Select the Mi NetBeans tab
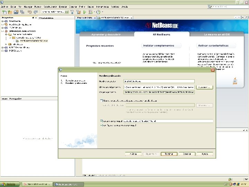This screenshot has height=187, width=249. [x=162, y=34]
